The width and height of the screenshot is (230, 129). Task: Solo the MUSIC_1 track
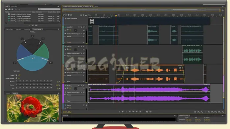tap(81, 86)
